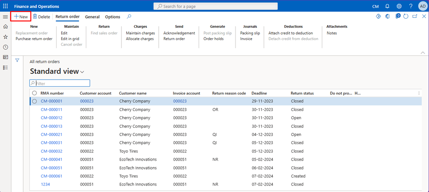Click Created status in CM-000061 row
Screen dimensions: 429x192
[298, 176]
